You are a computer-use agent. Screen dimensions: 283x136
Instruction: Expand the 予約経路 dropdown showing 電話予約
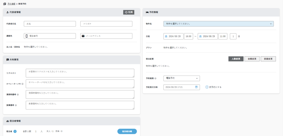click(182, 78)
